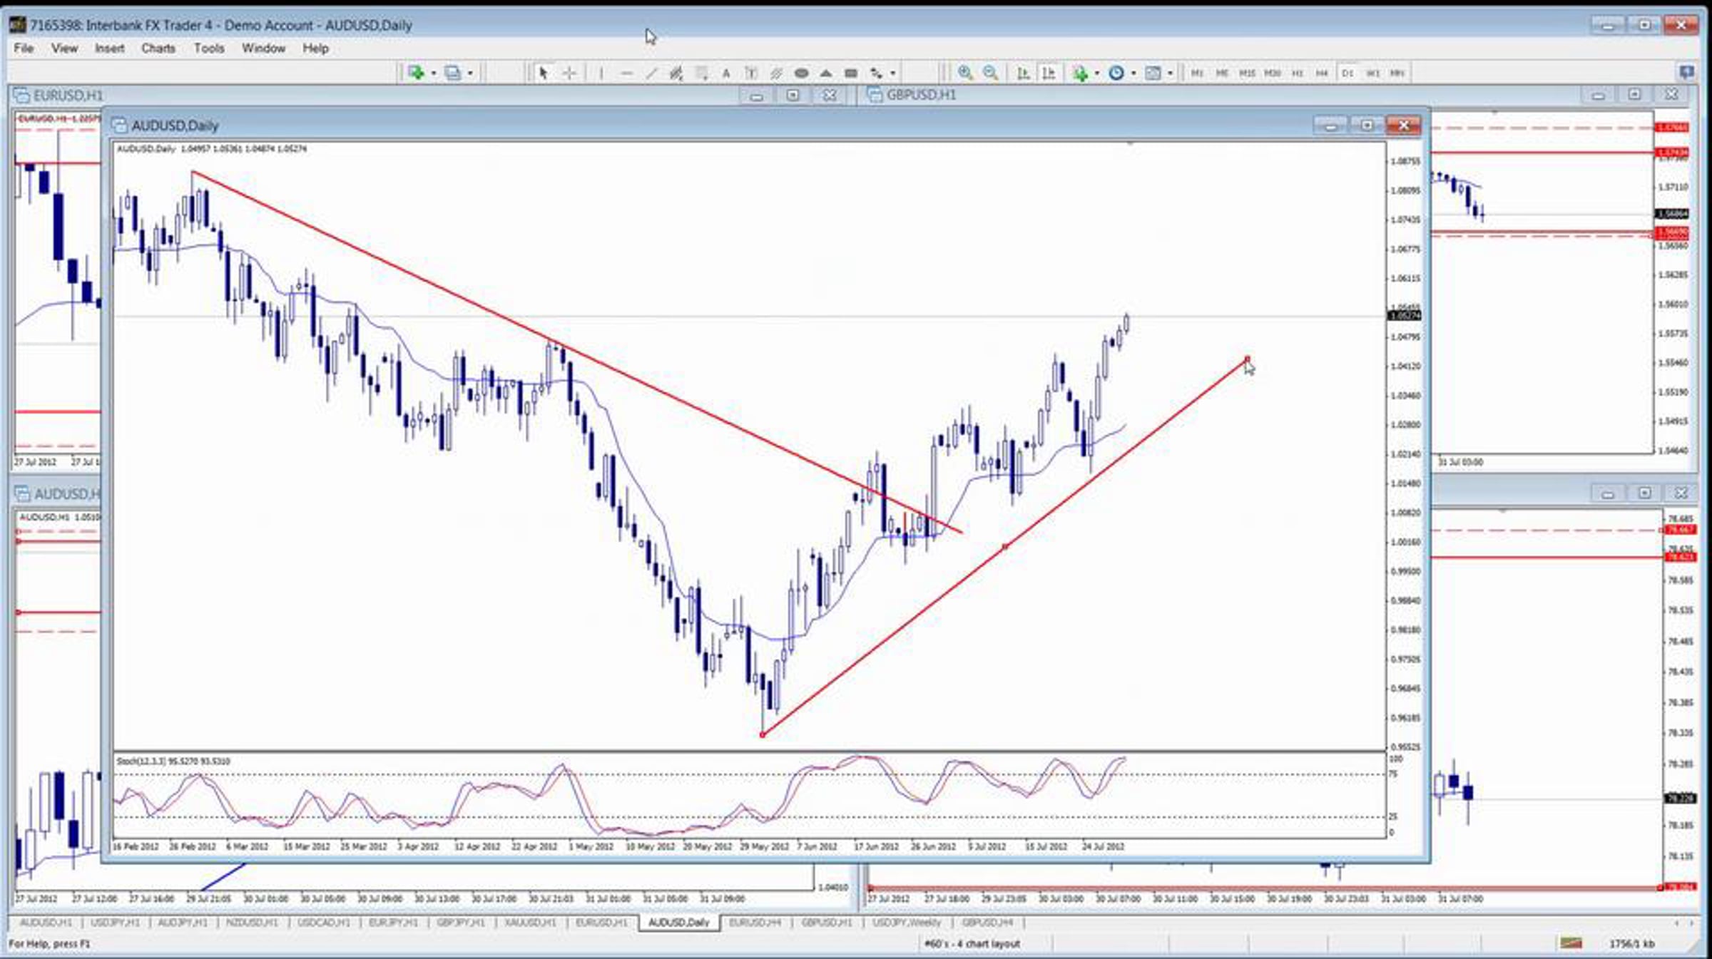The image size is (1712, 959).
Task: Switch to M1 timeframe
Action: coord(1197,73)
